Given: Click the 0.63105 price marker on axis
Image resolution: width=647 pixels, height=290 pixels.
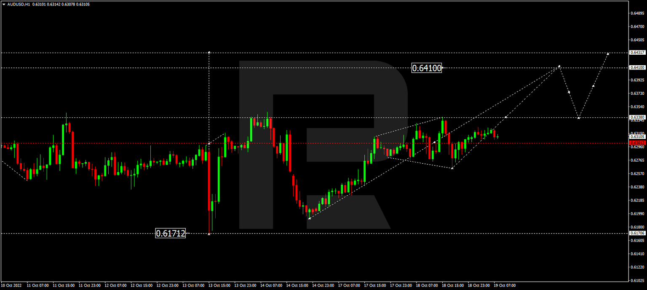Looking at the screenshot, I should pyautogui.click(x=637, y=136).
